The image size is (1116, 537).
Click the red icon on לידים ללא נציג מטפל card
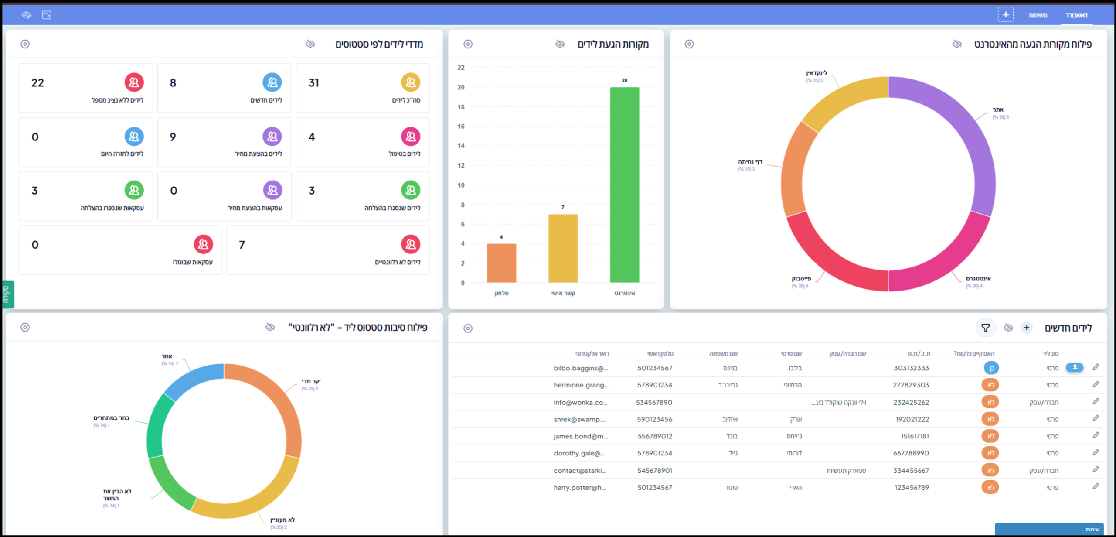click(134, 82)
